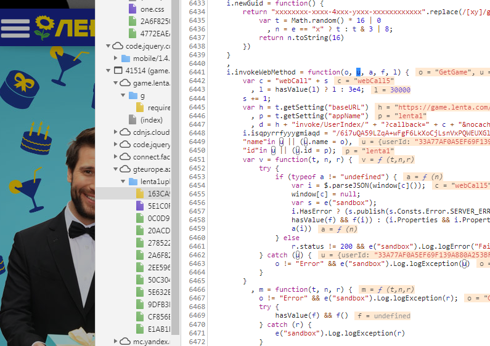Open the hamburger menu on the Lenta page
The height and width of the screenshot is (346, 490).
[15, 28]
